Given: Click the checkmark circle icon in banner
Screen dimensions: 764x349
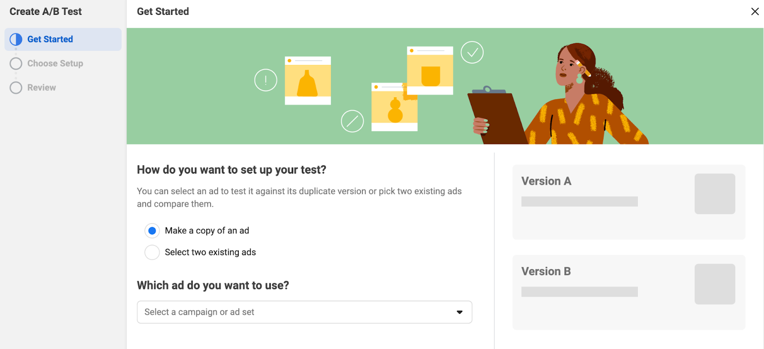Looking at the screenshot, I should 472,52.
